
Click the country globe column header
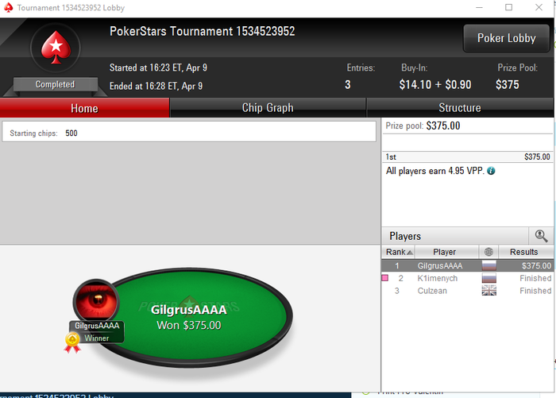pos(488,252)
